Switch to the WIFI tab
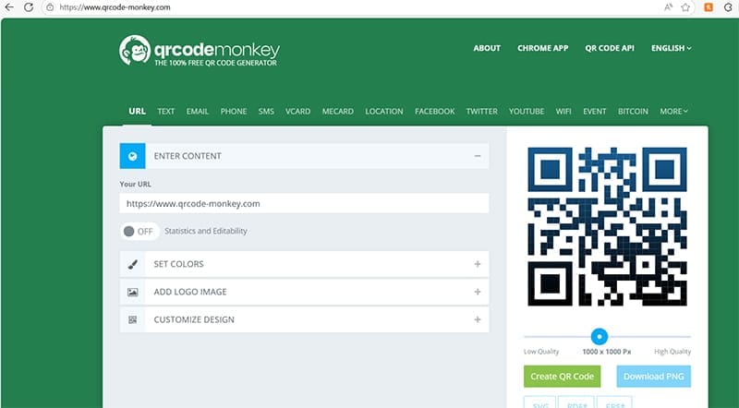This screenshot has width=739, height=408. (x=563, y=112)
